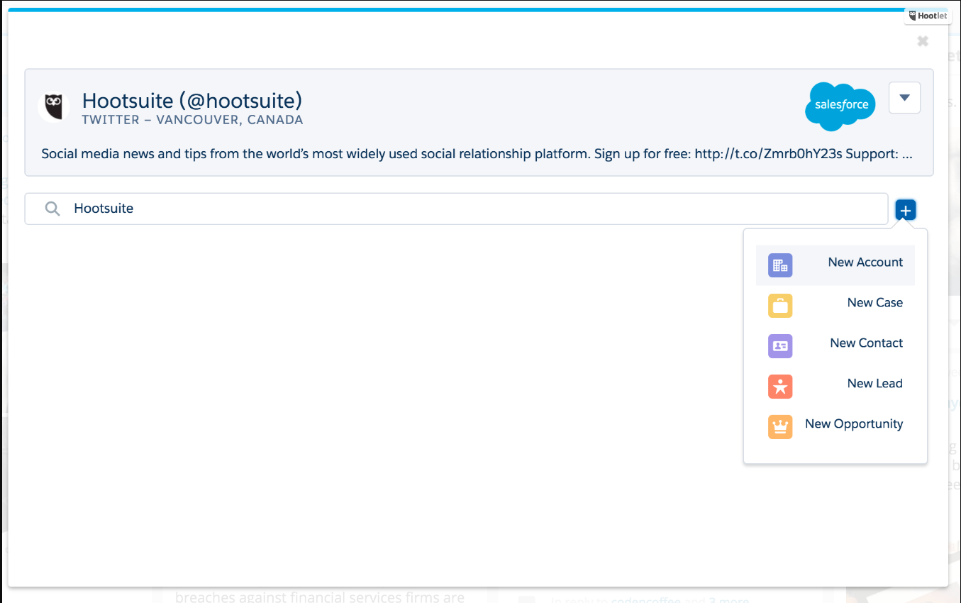Click the Hootsuite (@hootsuite) profile title
Viewport: 961px width, 603px height.
192,101
